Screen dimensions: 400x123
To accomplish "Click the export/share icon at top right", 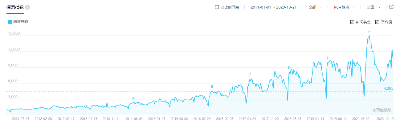I will pos(391,7).
